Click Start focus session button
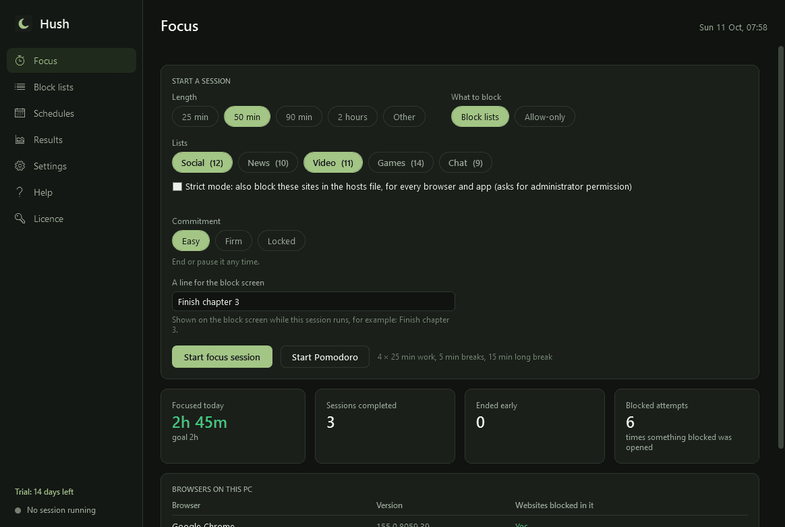Viewport: 785px width, 527px height. coord(223,357)
